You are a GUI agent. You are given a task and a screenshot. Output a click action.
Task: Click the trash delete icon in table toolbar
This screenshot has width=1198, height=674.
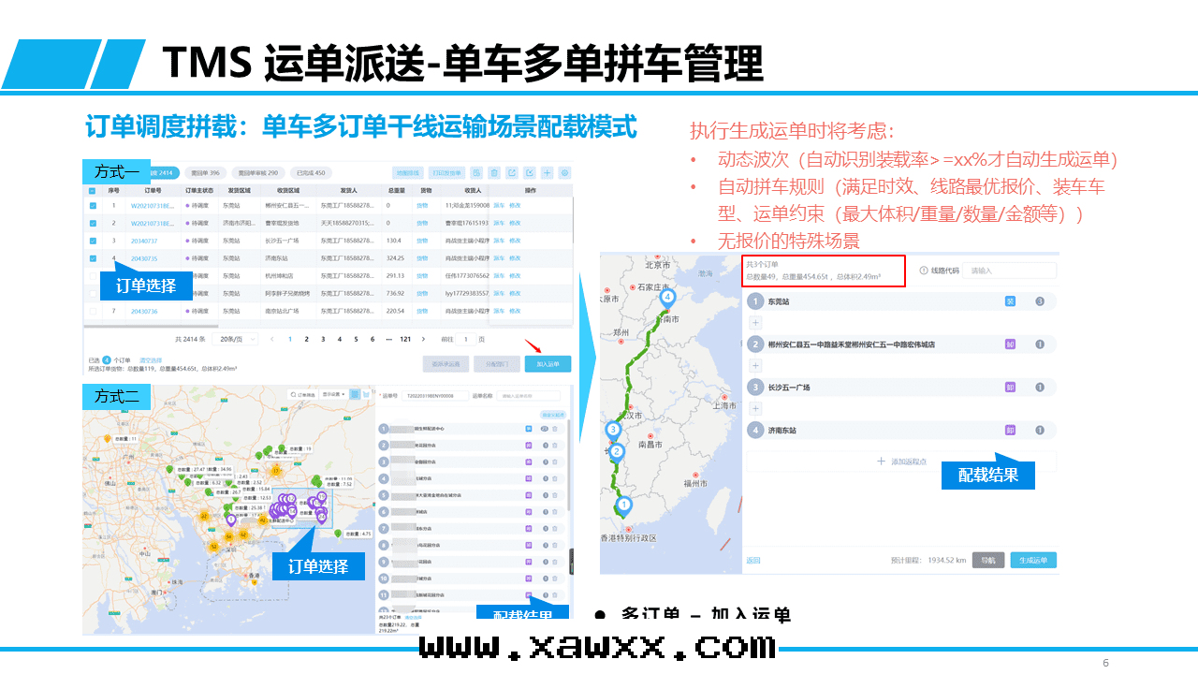[494, 173]
